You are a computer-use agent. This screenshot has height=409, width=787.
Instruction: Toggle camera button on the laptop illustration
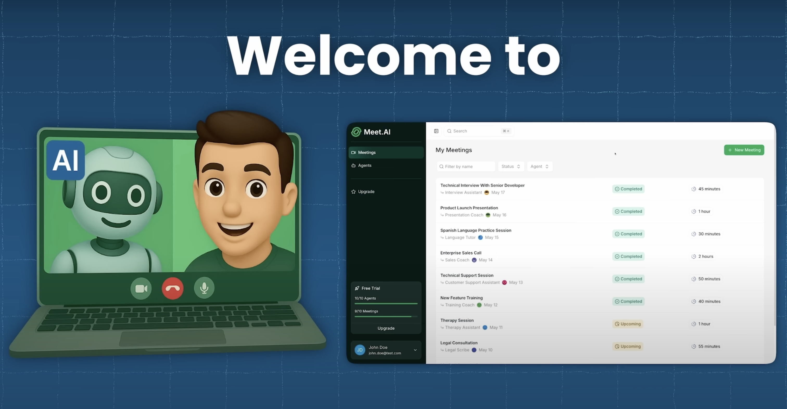[x=141, y=288]
